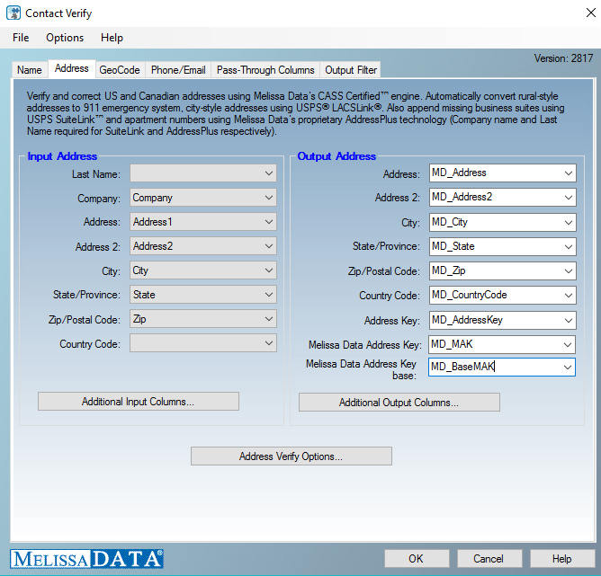Expand the MD_City output dropdown arrow
This screenshot has height=576, width=601.
568,222
